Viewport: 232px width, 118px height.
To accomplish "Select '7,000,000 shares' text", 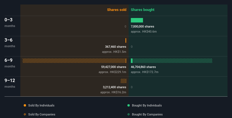I will (x=142, y=26).
